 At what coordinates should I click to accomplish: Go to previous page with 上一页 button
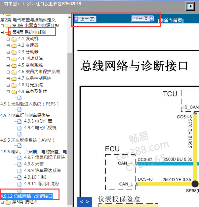pyautogui.click(x=85, y=19)
